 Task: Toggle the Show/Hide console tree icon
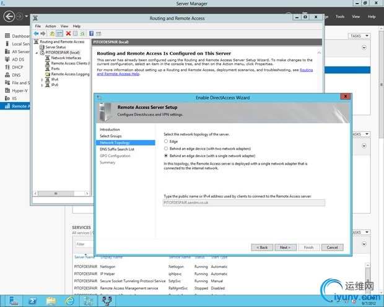click(59, 33)
